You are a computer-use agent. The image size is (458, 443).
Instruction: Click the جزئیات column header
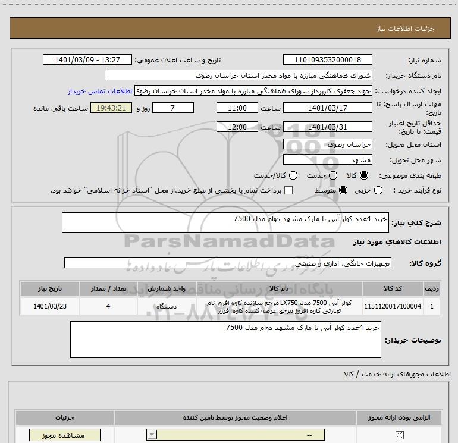pyautogui.click(x=65, y=418)
